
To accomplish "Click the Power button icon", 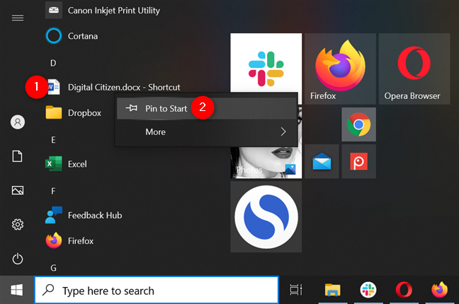I will tap(18, 259).
